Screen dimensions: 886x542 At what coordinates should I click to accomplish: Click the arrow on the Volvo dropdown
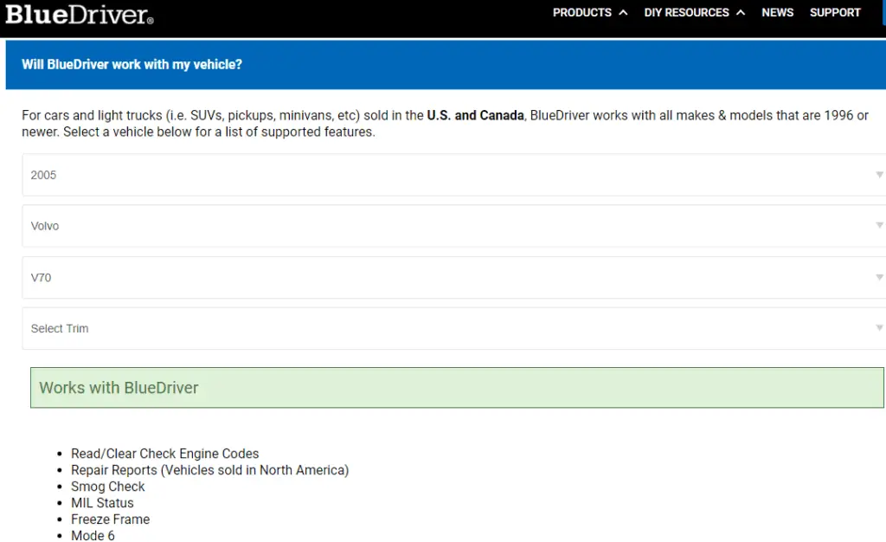point(880,225)
